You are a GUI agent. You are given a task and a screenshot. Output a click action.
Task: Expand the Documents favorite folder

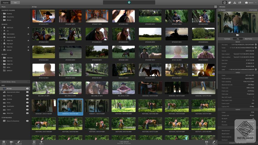[2, 17]
